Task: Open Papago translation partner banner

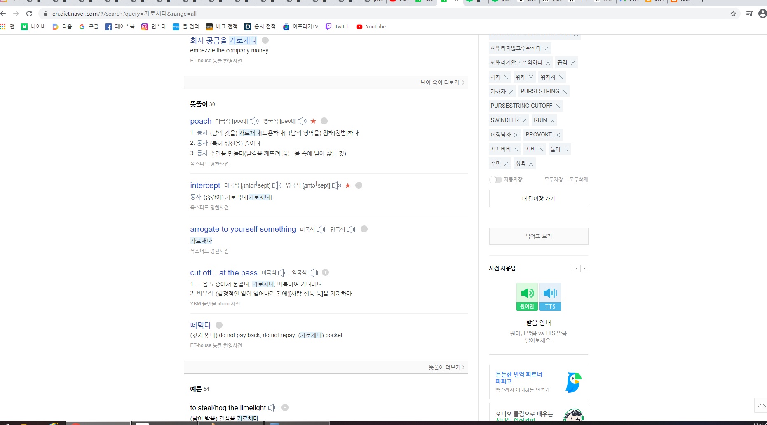Action: [539, 382]
